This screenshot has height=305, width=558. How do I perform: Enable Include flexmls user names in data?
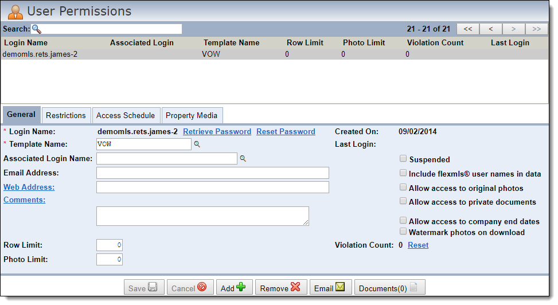point(403,173)
